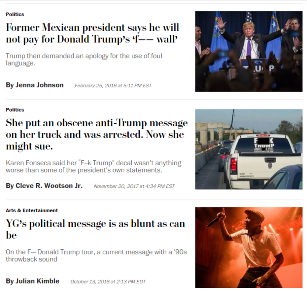Click the microphone held by performer in photo

pos(214,221)
